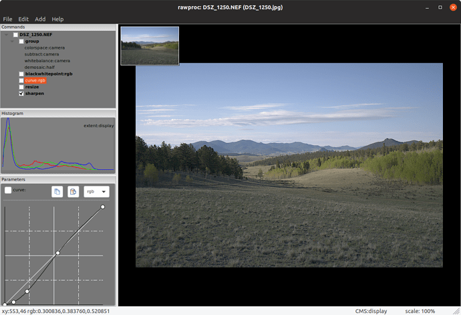
Task: Click the histogram display panel
Action: pos(58,145)
